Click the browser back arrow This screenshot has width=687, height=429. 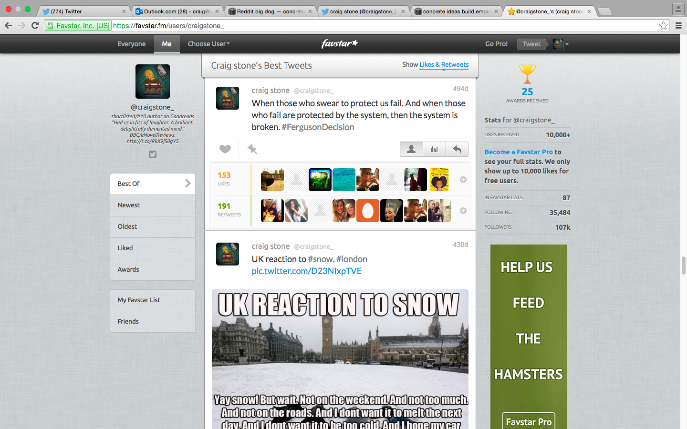point(8,25)
